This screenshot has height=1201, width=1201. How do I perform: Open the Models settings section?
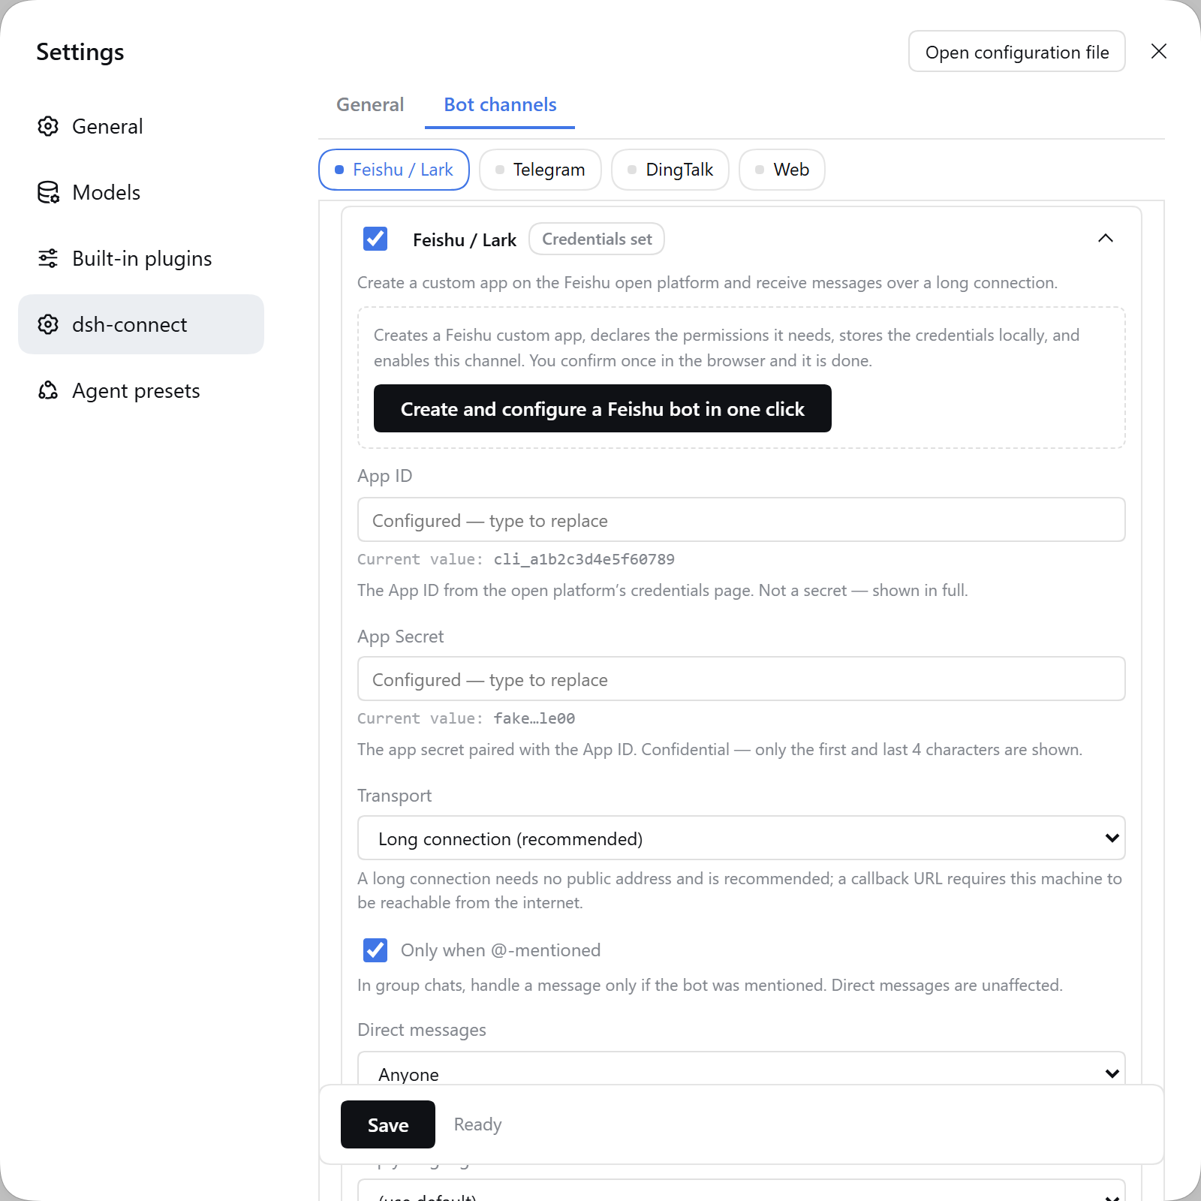141,192
